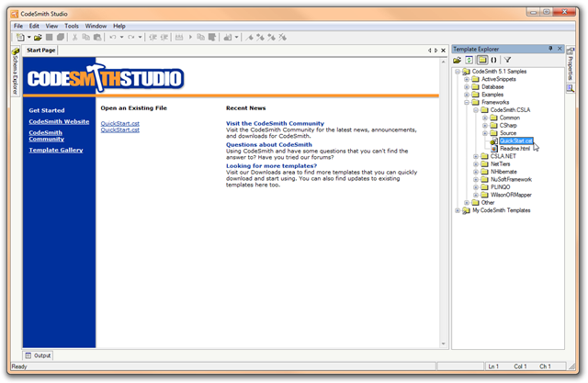Click Looking for more templates? headline
This screenshot has width=588, height=383.
point(271,166)
